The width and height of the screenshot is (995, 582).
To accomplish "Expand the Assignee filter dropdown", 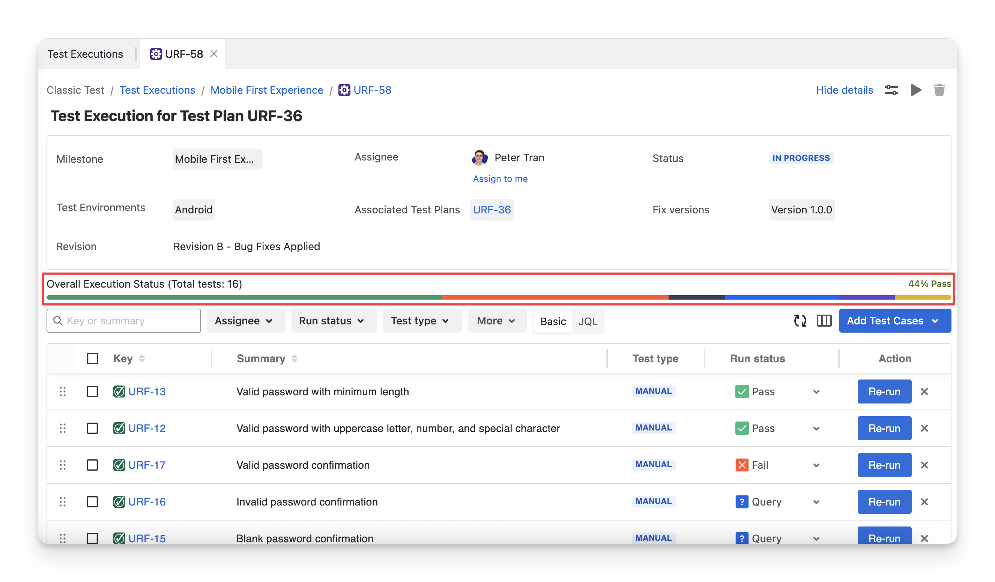I will coord(244,321).
